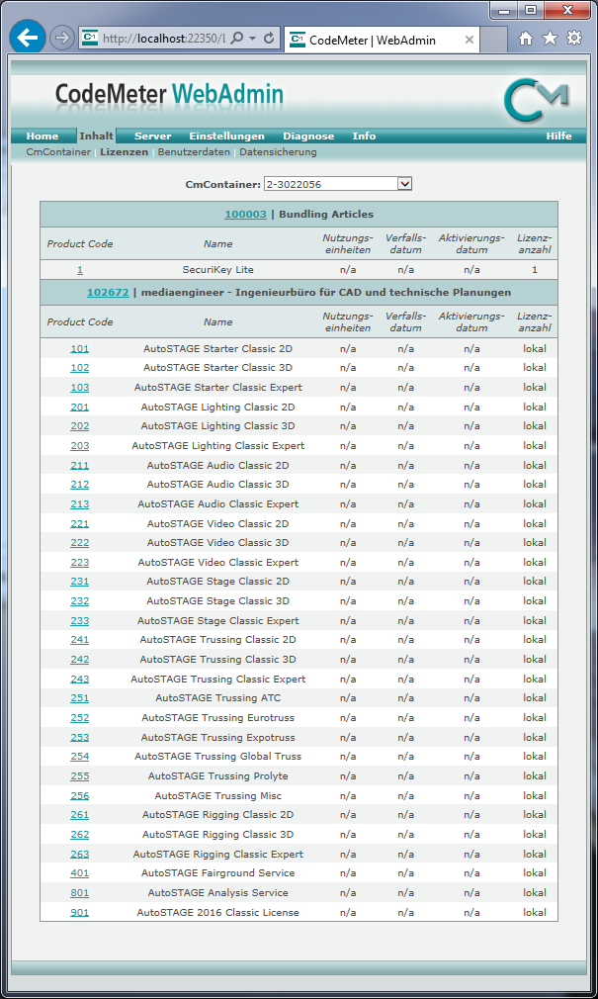Minimize the browser window
Image resolution: width=598 pixels, height=999 pixels.
pos(505,10)
